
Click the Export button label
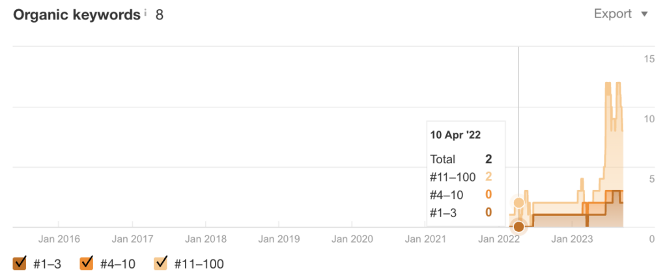click(x=612, y=14)
